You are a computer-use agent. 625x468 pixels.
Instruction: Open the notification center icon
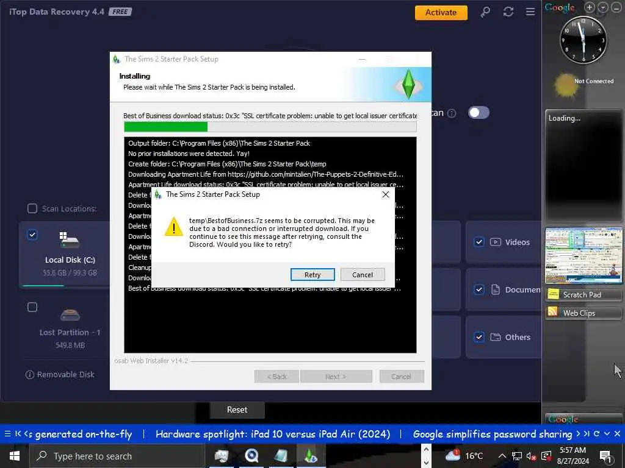[x=605, y=456]
